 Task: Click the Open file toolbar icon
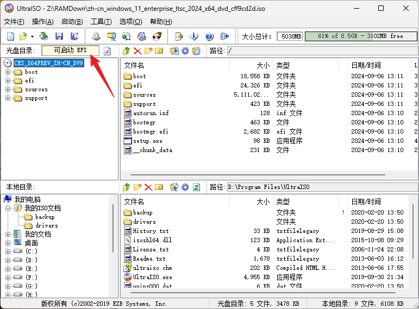click(23, 36)
